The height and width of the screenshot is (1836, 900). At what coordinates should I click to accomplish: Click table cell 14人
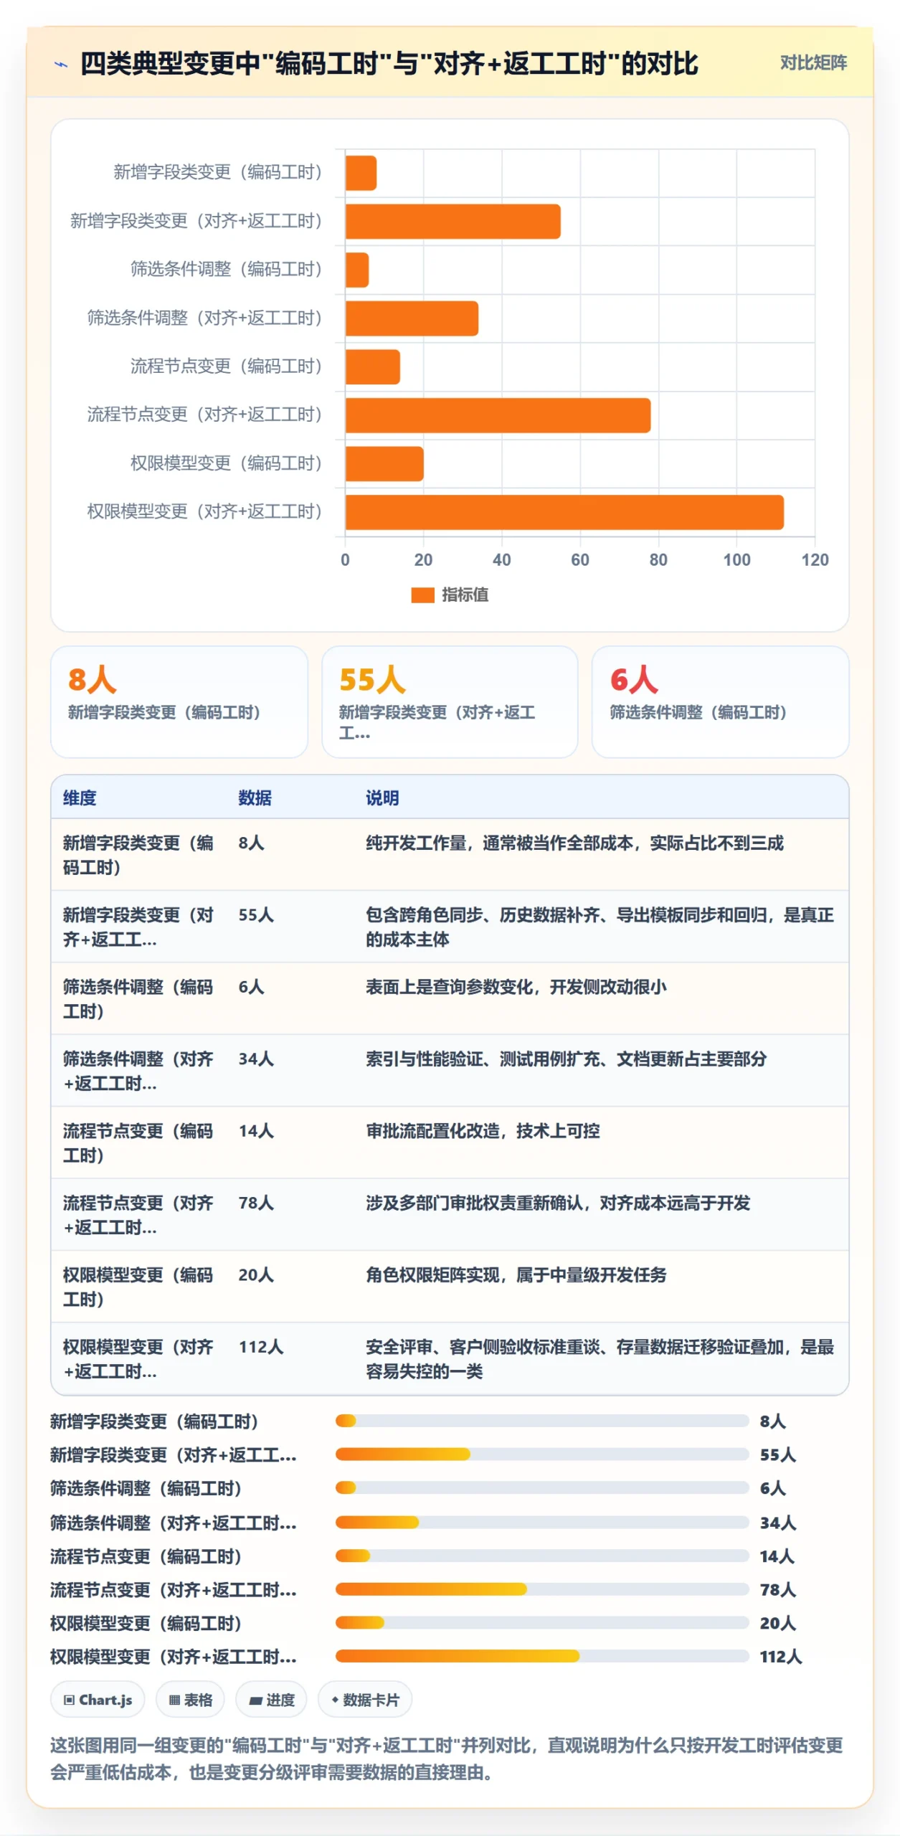tap(256, 1131)
